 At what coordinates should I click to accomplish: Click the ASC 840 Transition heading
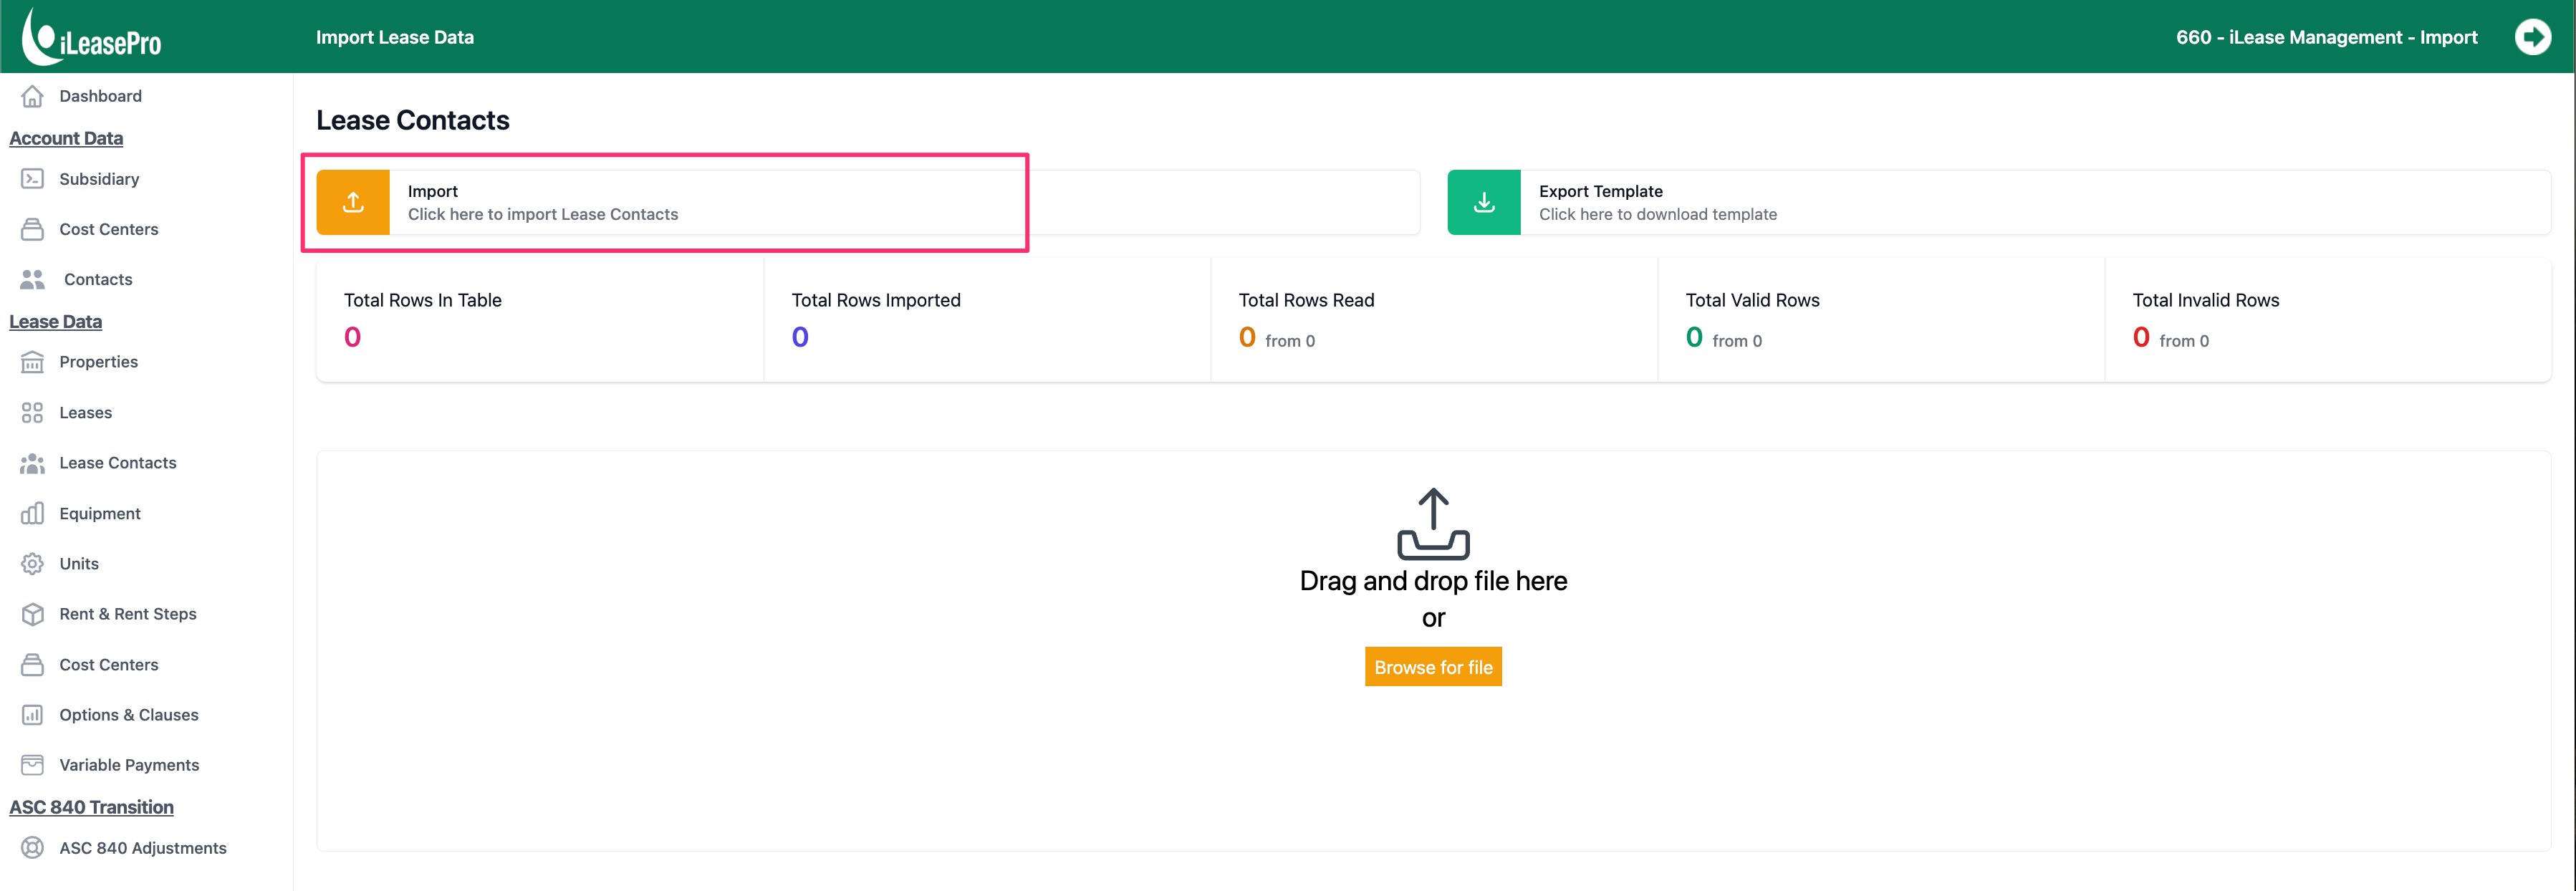click(91, 807)
